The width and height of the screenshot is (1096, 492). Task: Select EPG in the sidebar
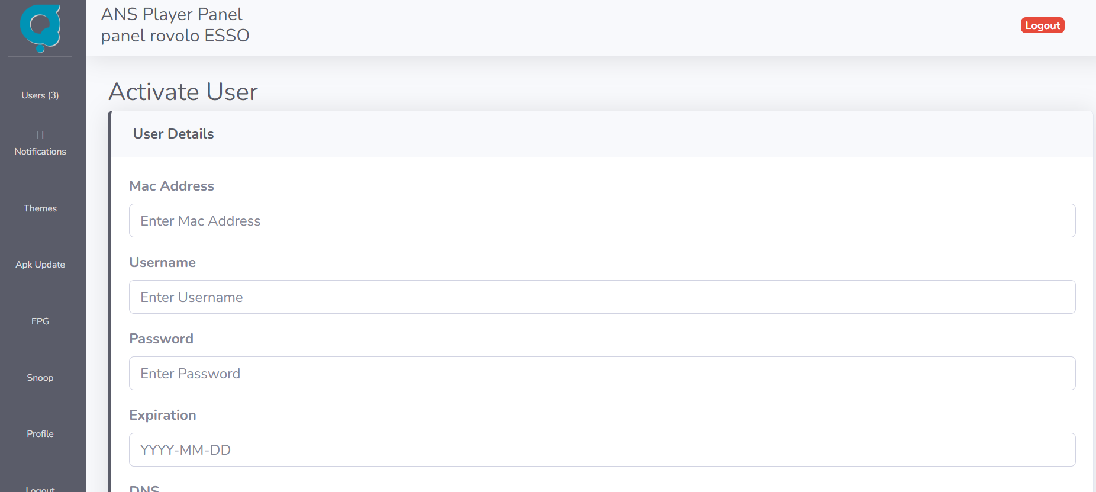40,321
